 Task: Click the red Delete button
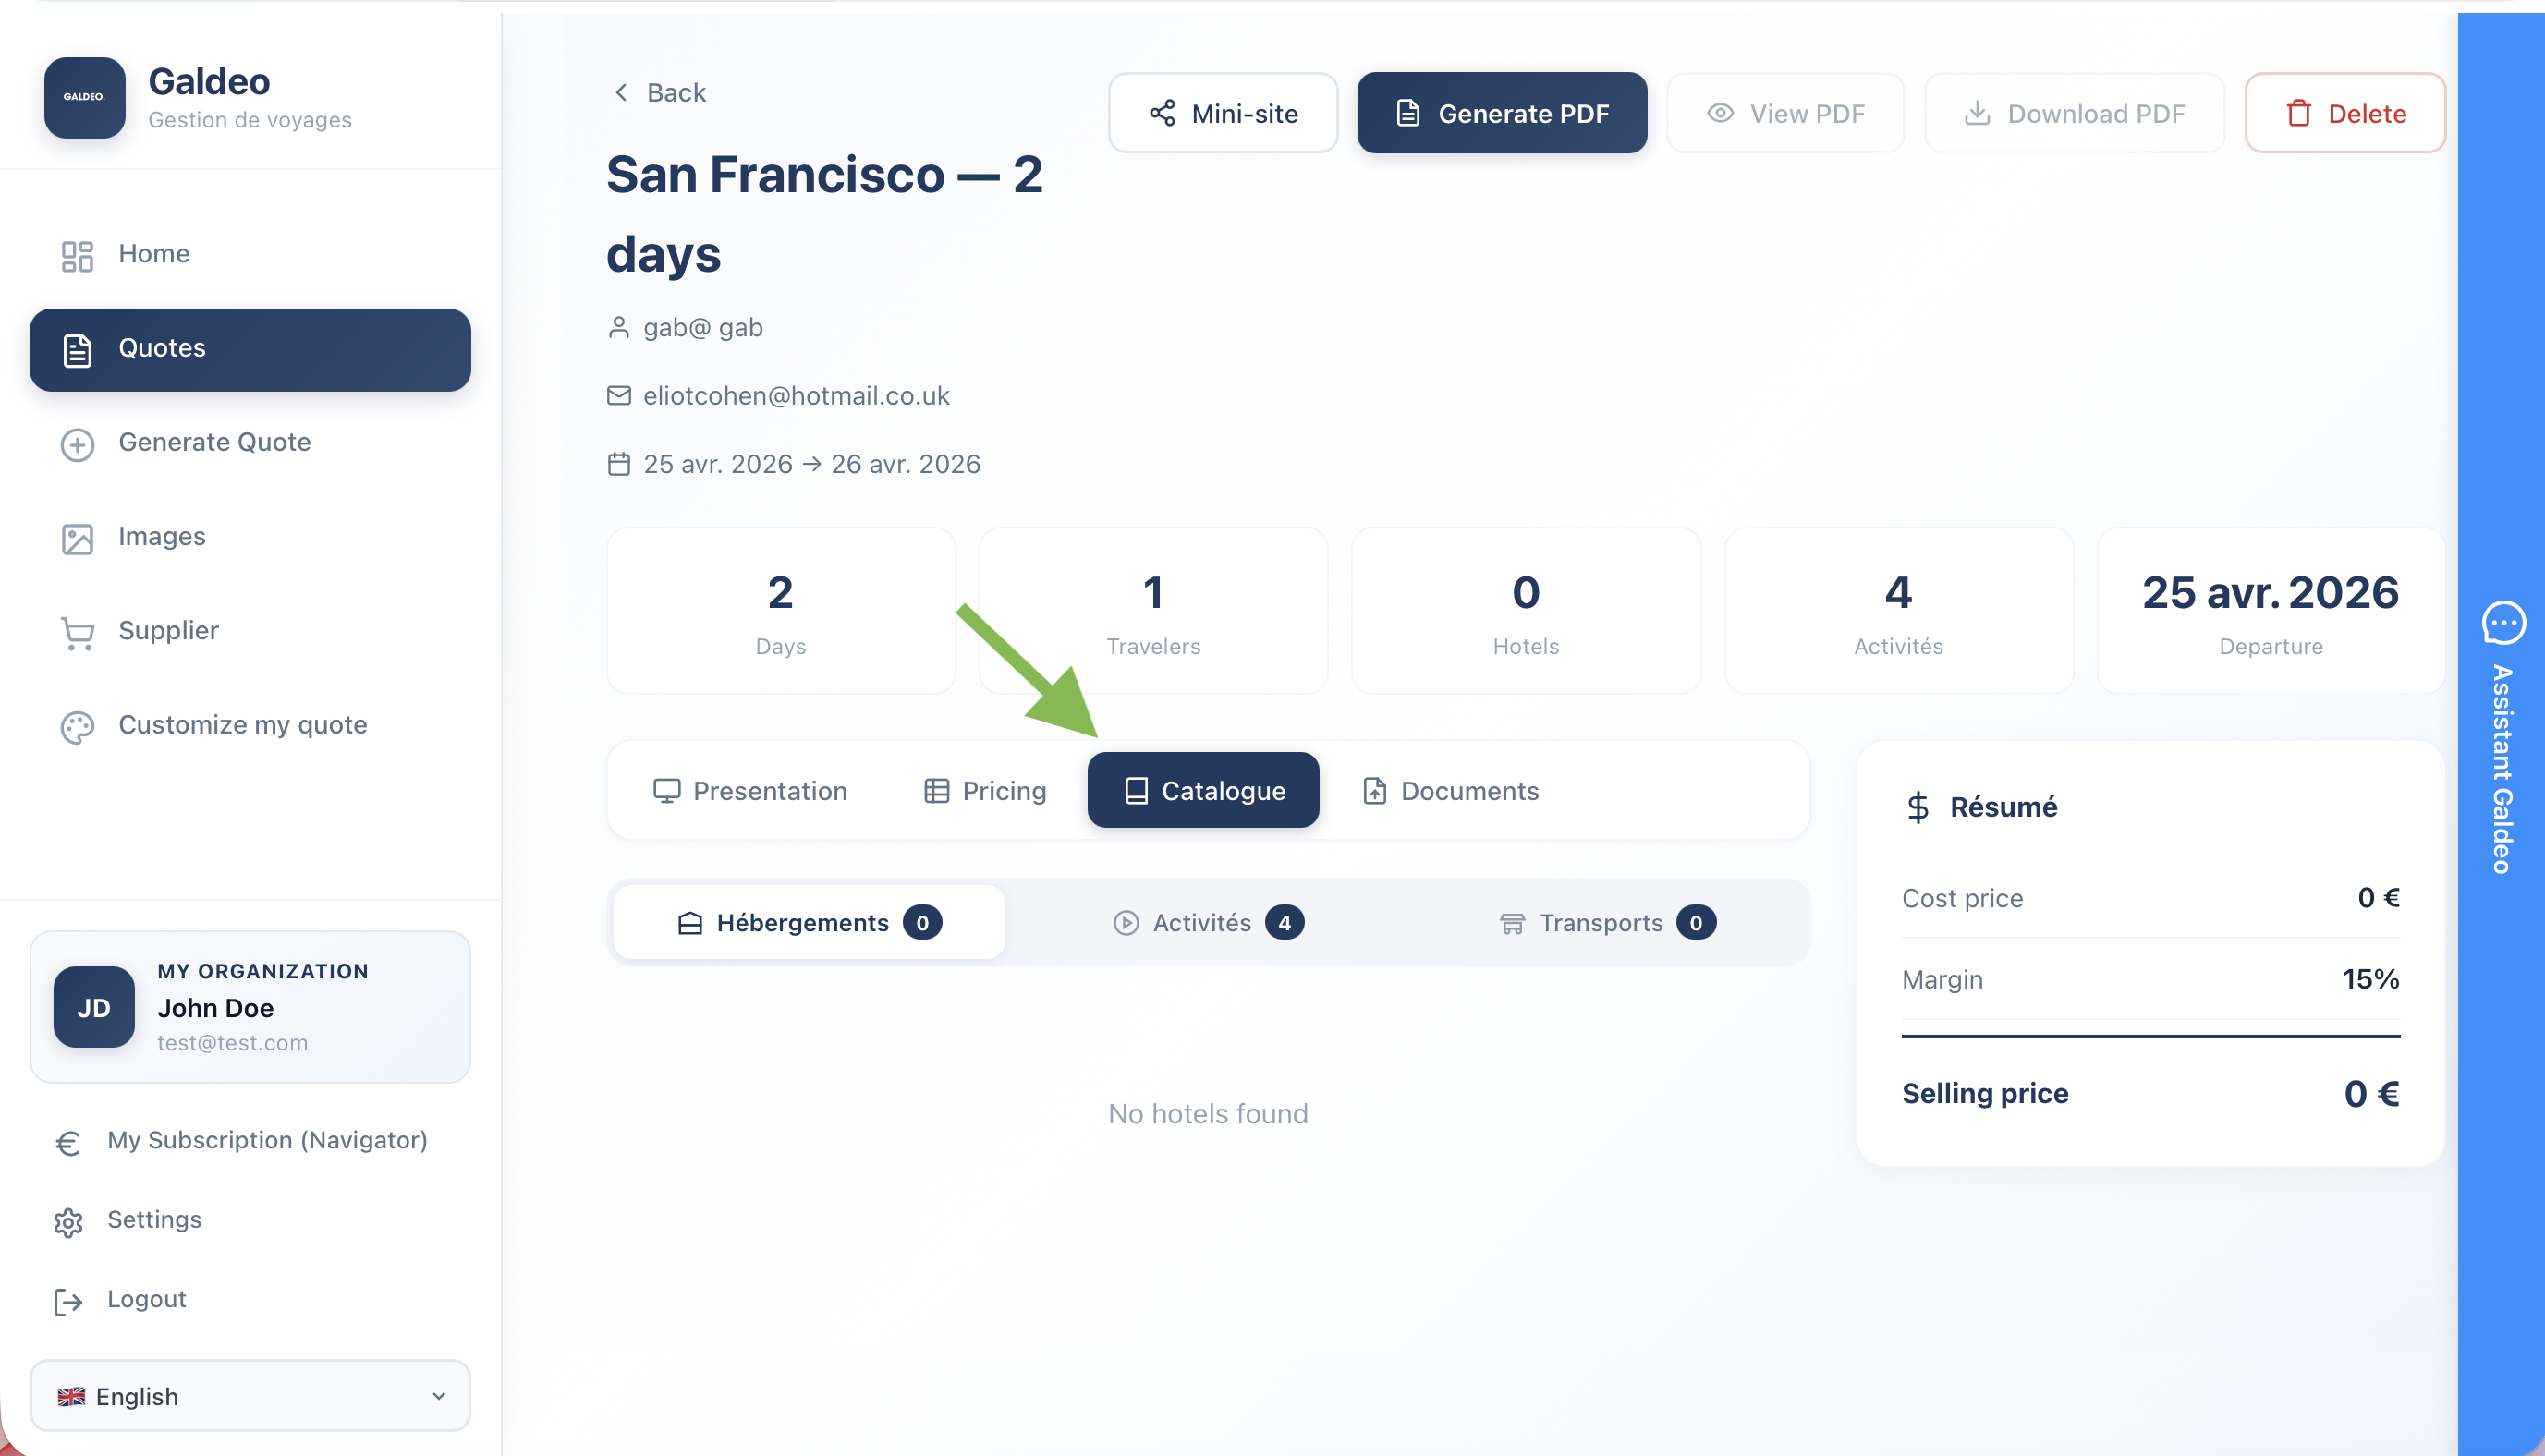point(2345,113)
